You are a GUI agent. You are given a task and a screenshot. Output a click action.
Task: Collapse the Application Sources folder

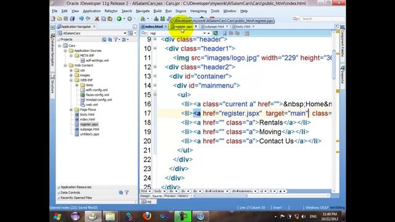pyautogui.click(x=65, y=51)
